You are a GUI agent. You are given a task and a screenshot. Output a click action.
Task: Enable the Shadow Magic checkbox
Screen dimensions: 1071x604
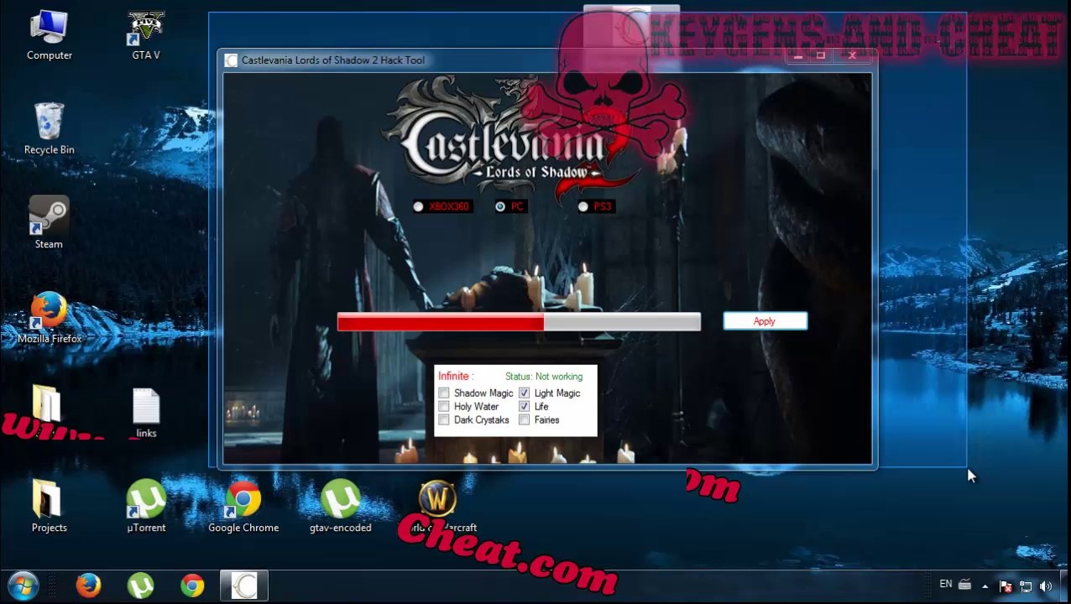(x=444, y=393)
